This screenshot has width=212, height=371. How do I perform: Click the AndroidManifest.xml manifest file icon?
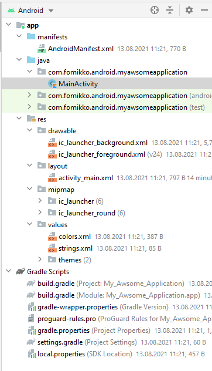pyautogui.click(x=42, y=49)
